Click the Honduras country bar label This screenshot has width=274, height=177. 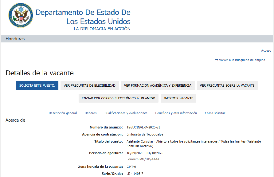click(15, 39)
